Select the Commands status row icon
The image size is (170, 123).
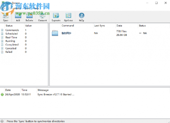coord(2,30)
